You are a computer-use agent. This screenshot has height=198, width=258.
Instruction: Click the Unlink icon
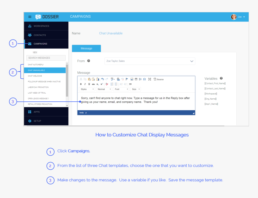coord(123,79)
